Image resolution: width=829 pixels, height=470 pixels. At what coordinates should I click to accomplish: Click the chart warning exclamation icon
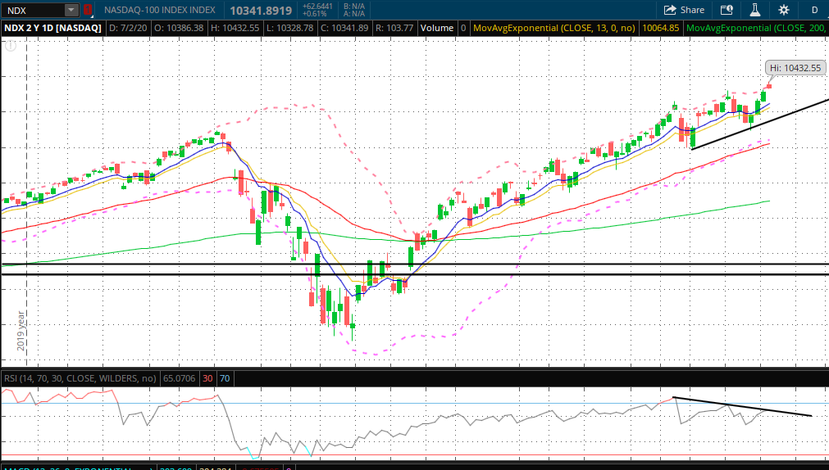[11, 46]
